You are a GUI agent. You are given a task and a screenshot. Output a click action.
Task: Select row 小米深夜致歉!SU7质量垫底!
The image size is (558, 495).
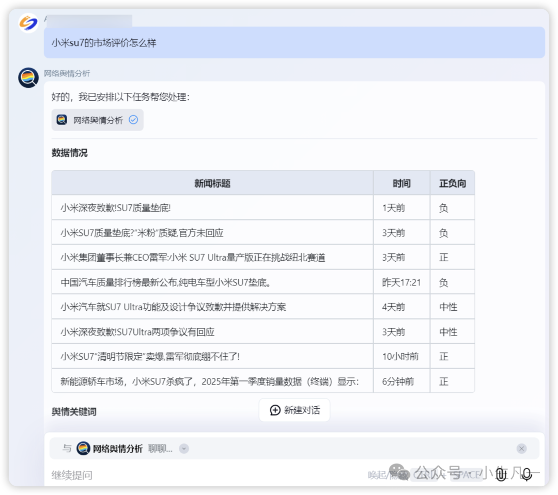[x=263, y=207]
